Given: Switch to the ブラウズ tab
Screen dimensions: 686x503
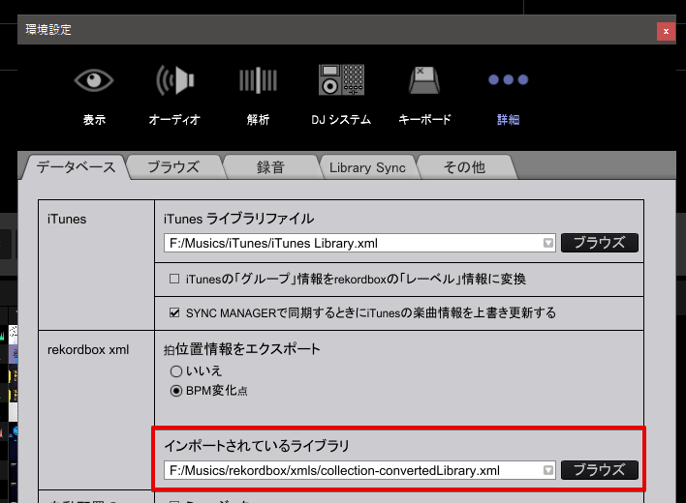Looking at the screenshot, I should 173,167.
